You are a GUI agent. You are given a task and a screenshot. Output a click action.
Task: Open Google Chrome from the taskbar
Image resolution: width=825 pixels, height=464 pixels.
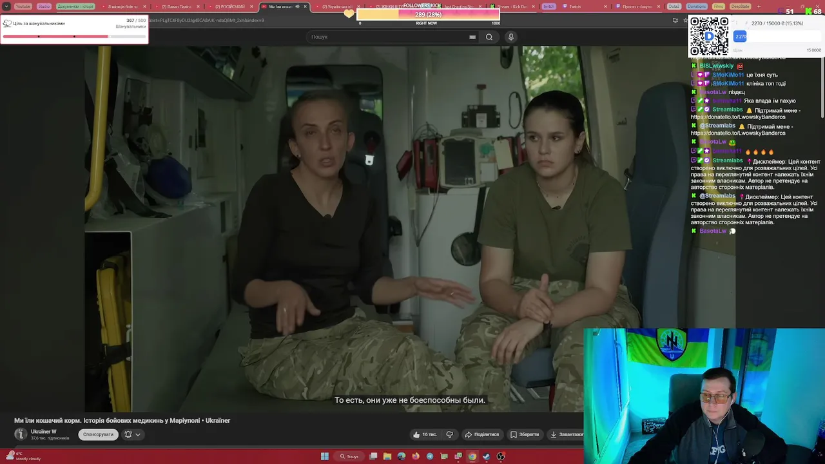(472, 456)
